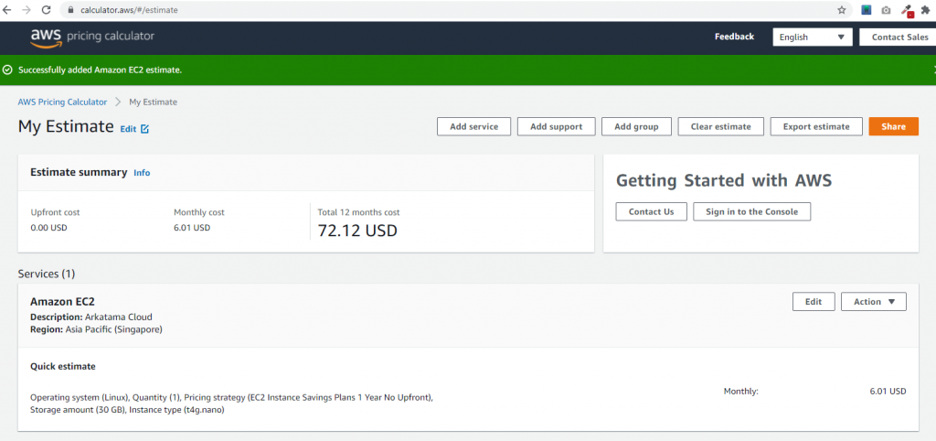Click the success checkmark icon in the green banner
This screenshot has width=936, height=441.
pyautogui.click(x=7, y=70)
